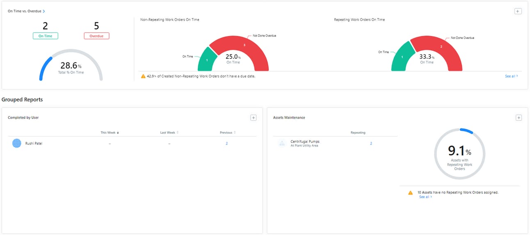Open Centrifugal Pumps asset row

point(335,143)
